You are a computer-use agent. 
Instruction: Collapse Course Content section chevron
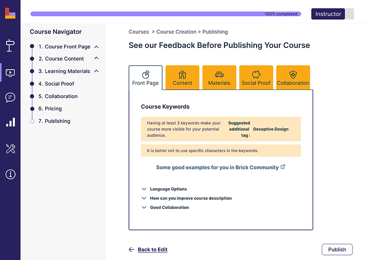click(96, 58)
